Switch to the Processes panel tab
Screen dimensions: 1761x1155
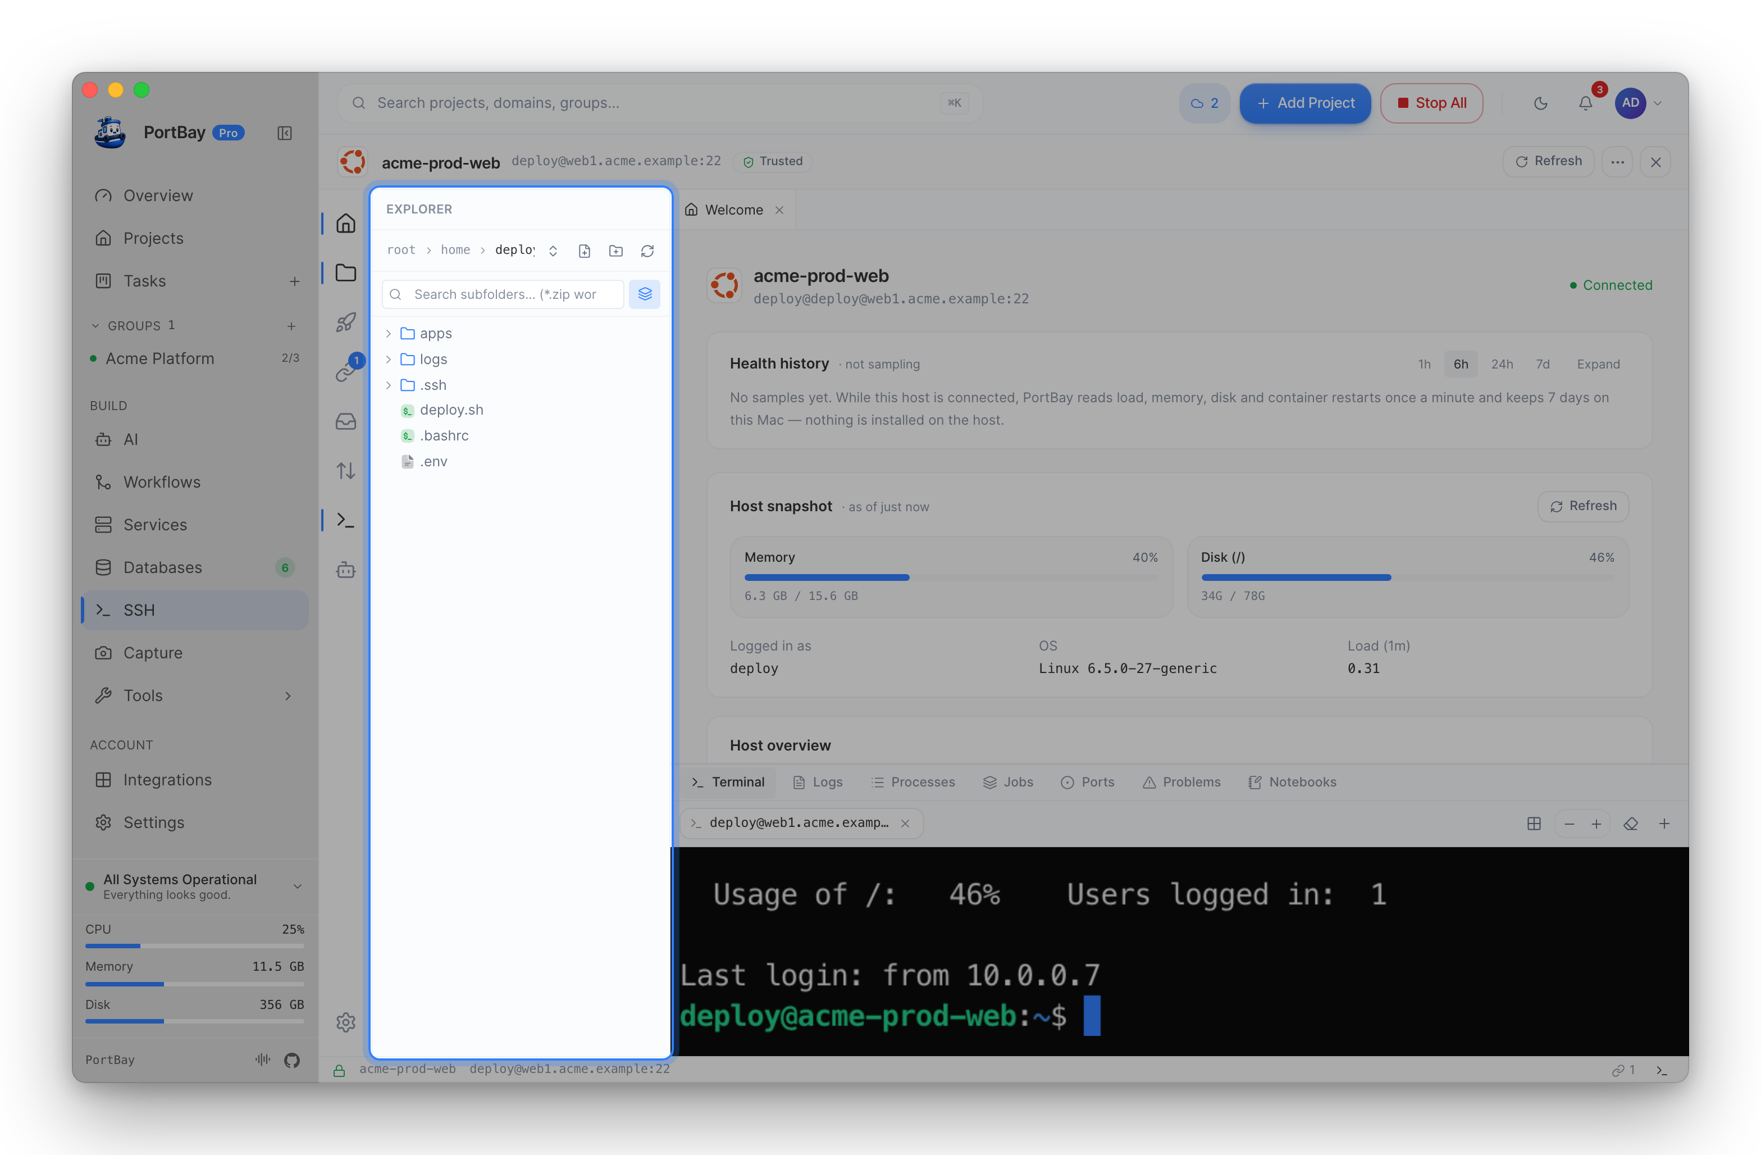point(913,782)
